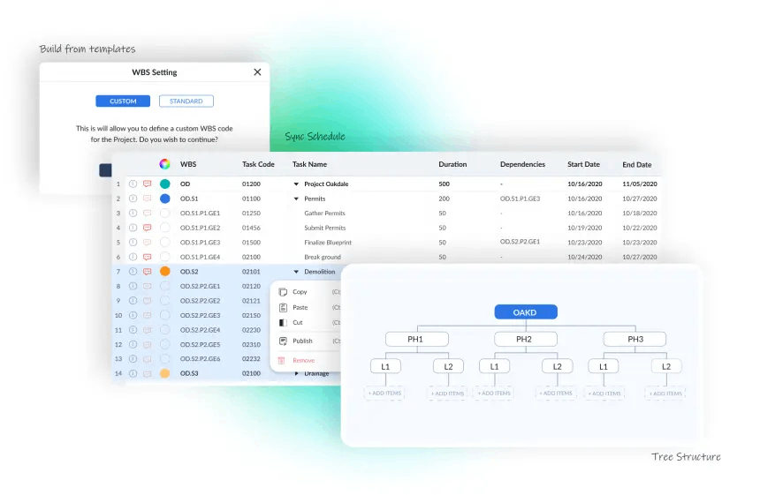Image resolution: width=760 pixels, height=495 pixels.
Task: Collapse the Demolition task group
Action: click(x=296, y=272)
